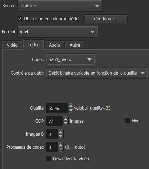
Task: Decrease Processus de codec with down arrow
Action: pyautogui.click(x=61, y=149)
